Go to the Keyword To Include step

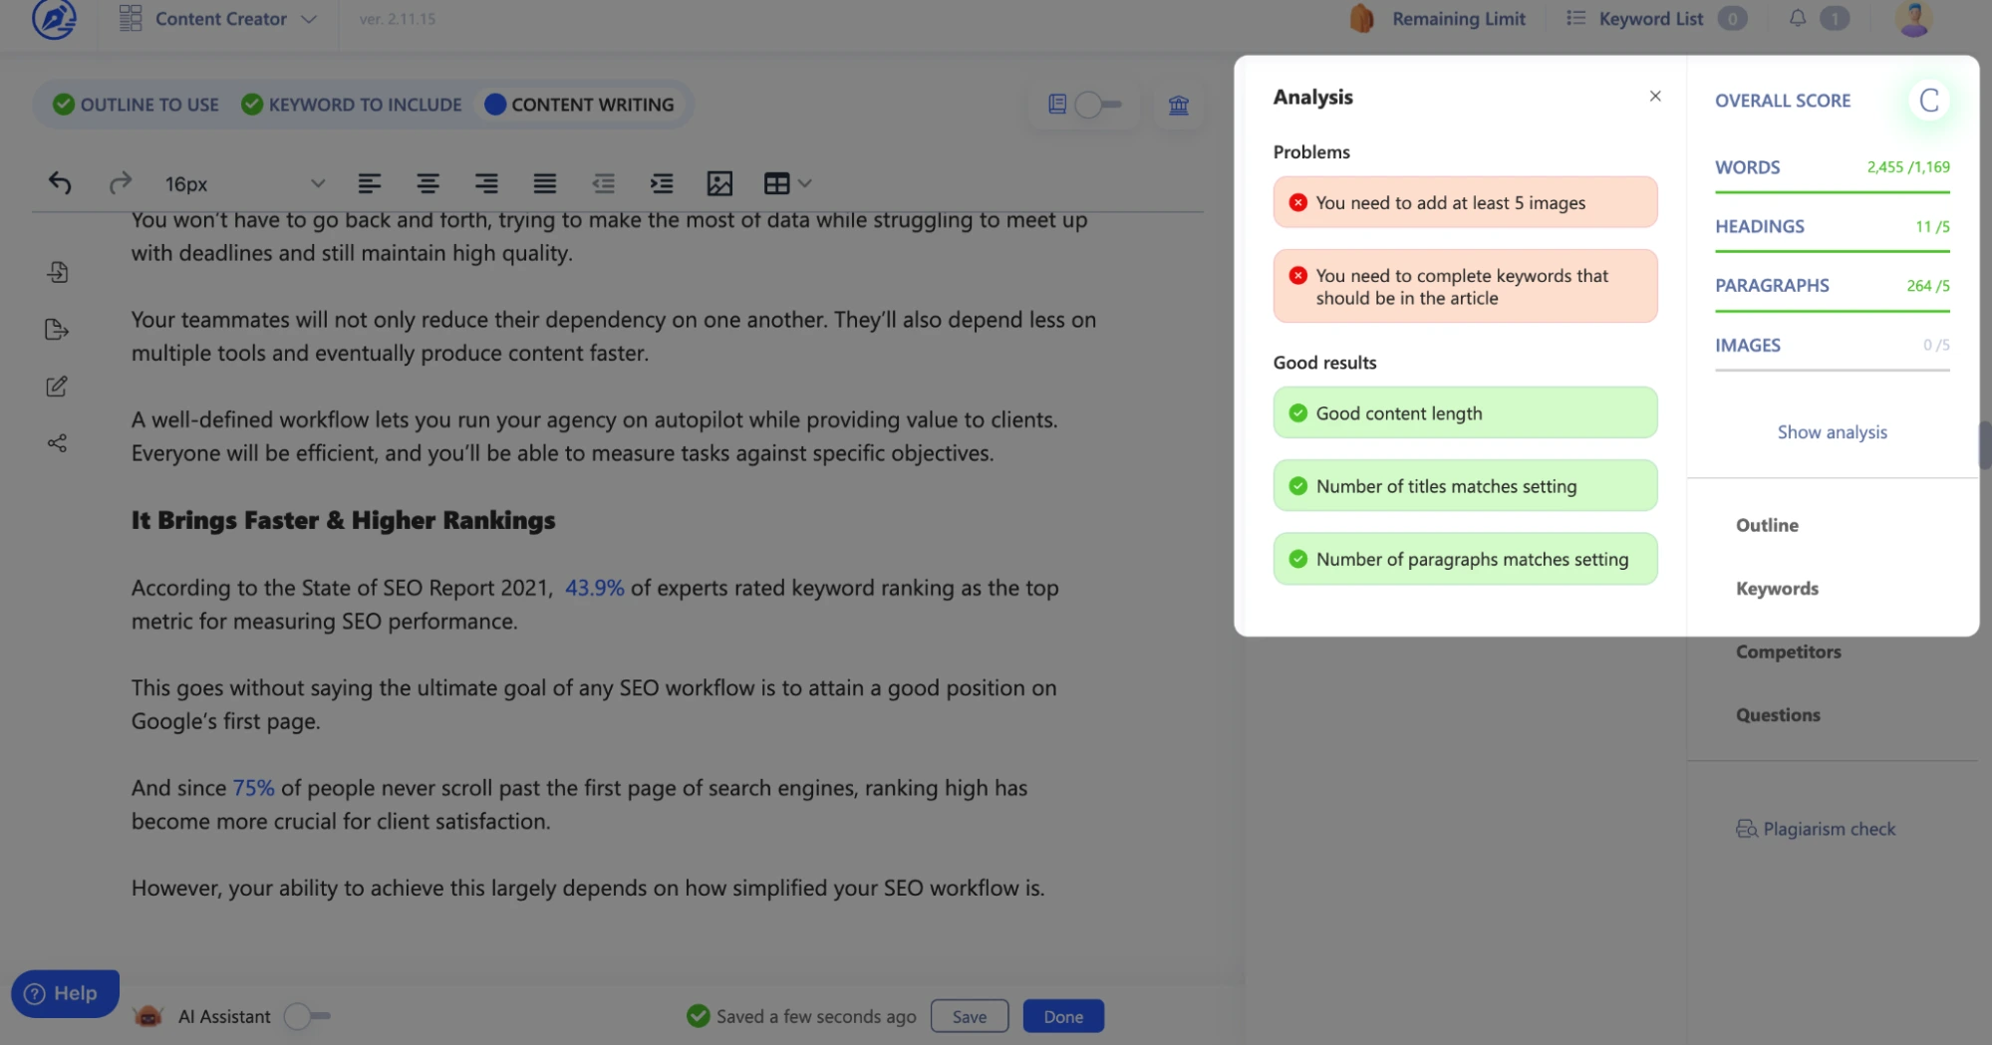tap(352, 105)
